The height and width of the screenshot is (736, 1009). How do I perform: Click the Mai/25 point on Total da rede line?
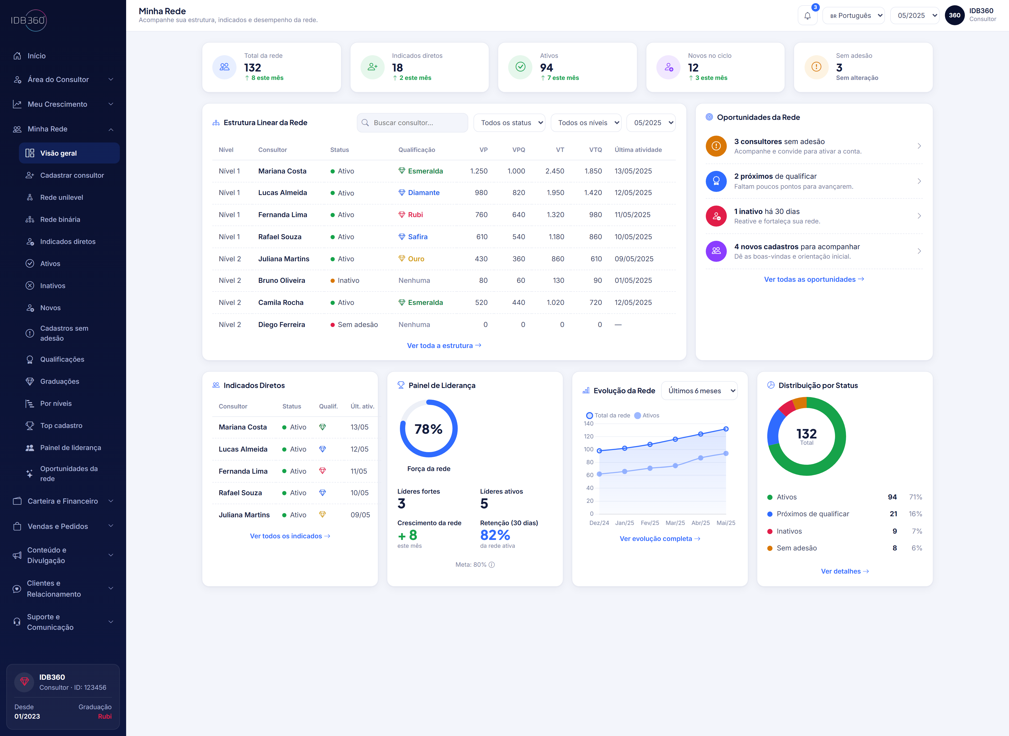click(x=726, y=429)
